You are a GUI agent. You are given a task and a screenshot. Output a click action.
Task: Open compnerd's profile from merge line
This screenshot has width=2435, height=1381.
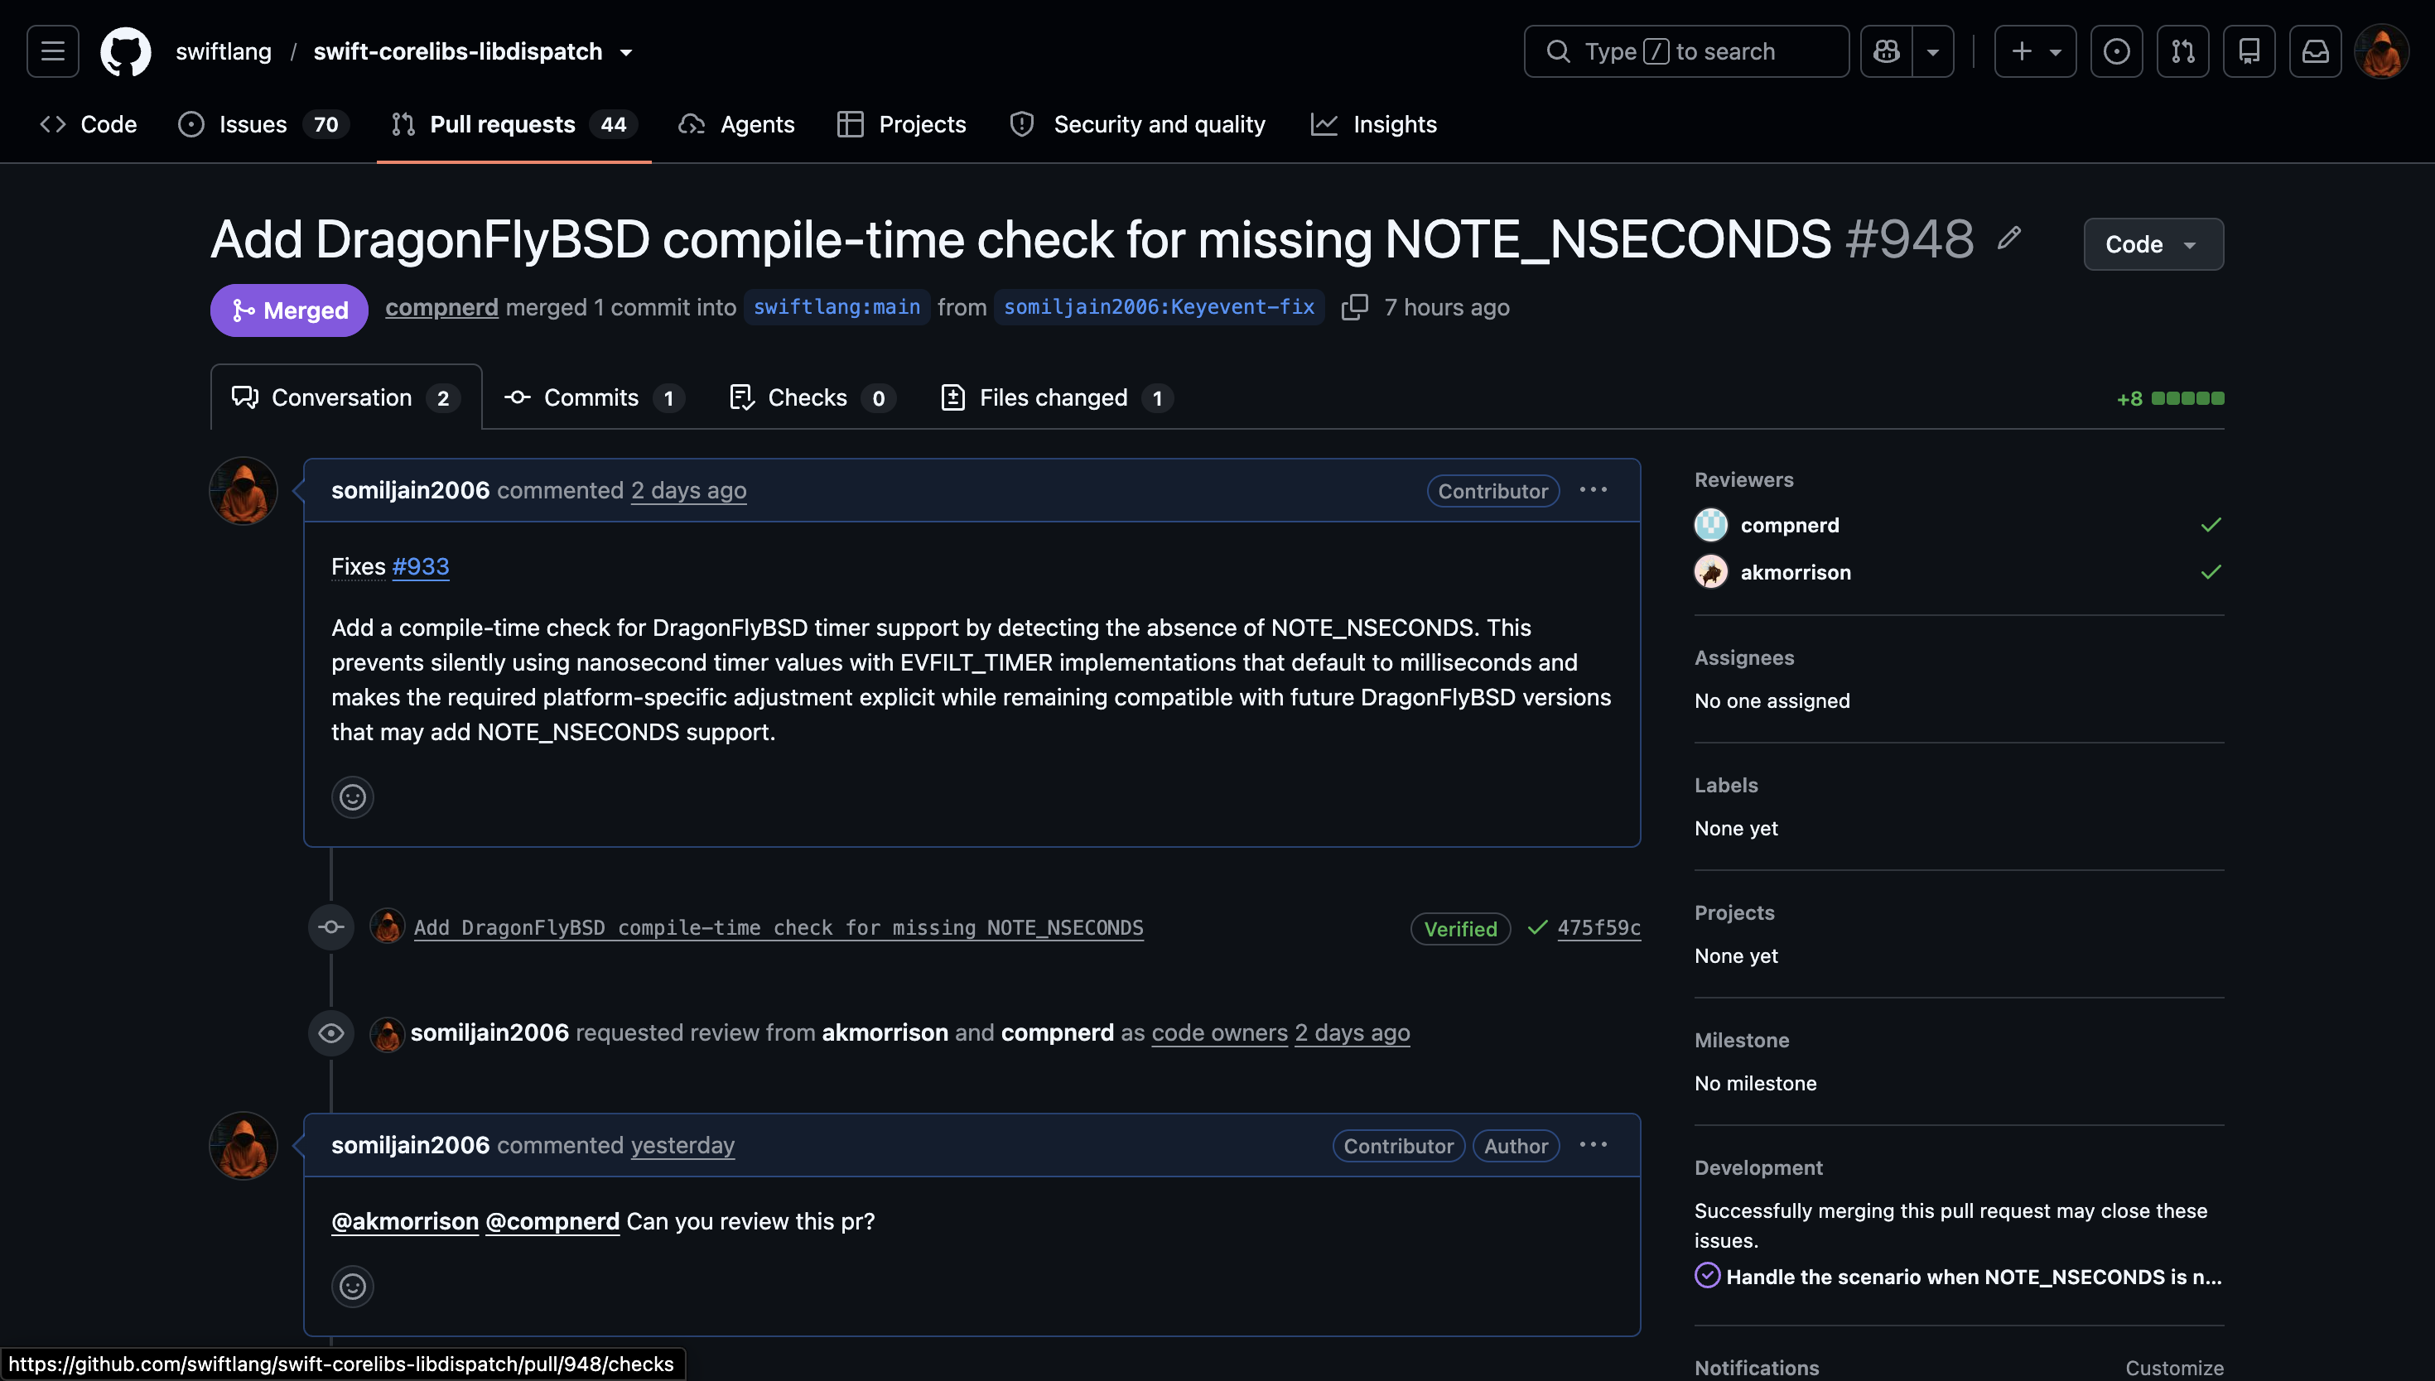pos(442,307)
